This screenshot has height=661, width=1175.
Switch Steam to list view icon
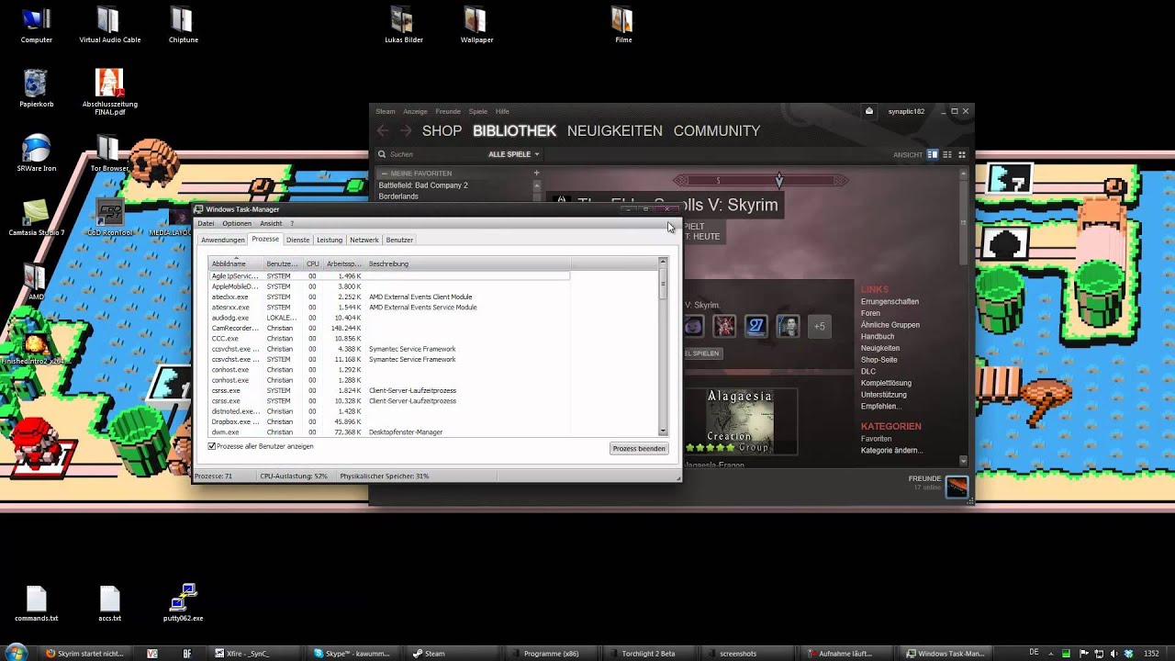(947, 154)
